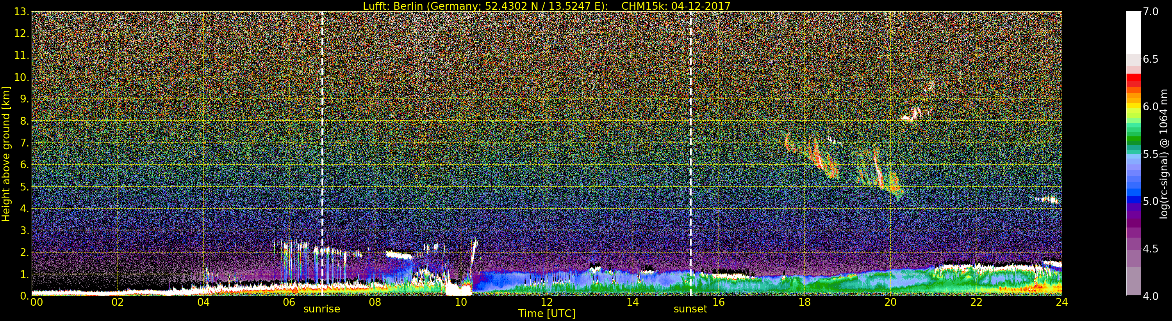Click the '3.' height axis tick label
This screenshot has height=321, width=1172.
coord(24,230)
